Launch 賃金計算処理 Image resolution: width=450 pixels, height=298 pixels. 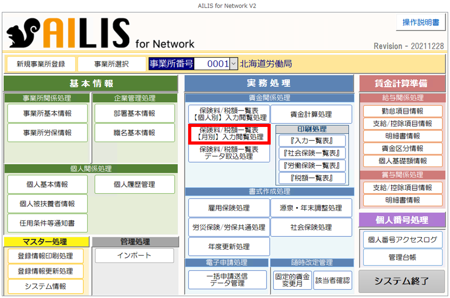(x=311, y=114)
